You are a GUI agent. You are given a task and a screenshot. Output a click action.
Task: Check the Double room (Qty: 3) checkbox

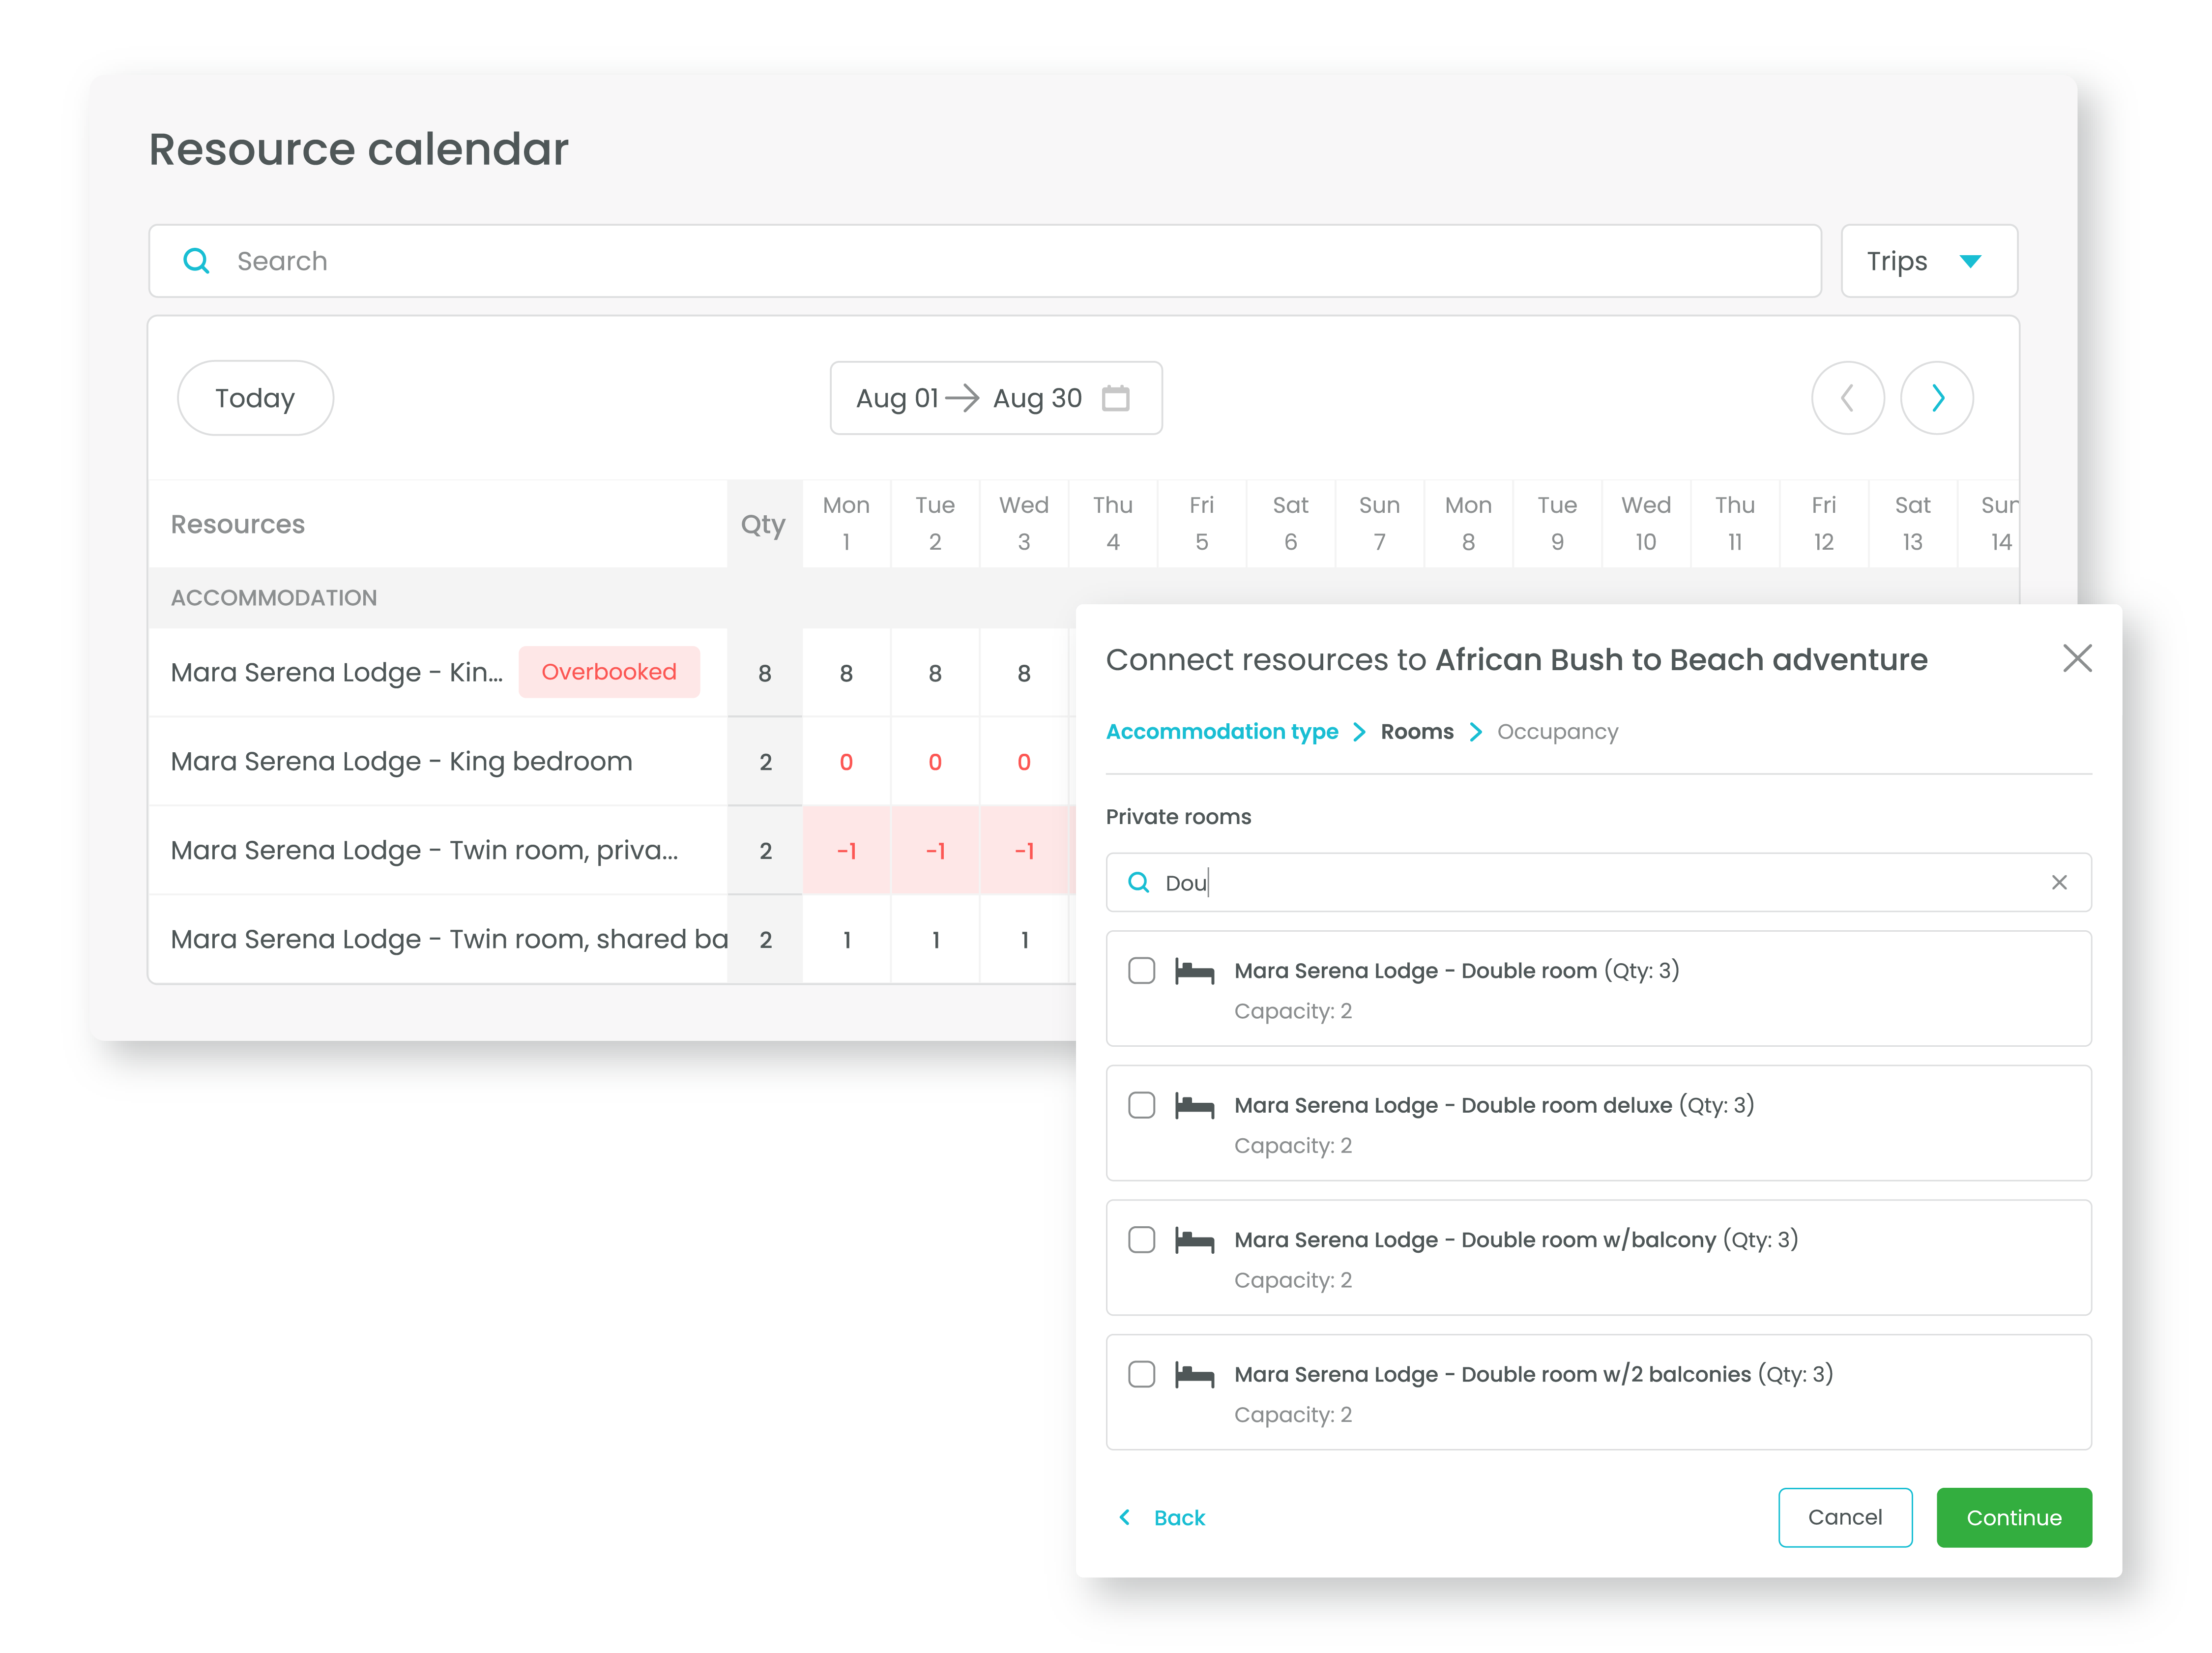pos(1142,971)
